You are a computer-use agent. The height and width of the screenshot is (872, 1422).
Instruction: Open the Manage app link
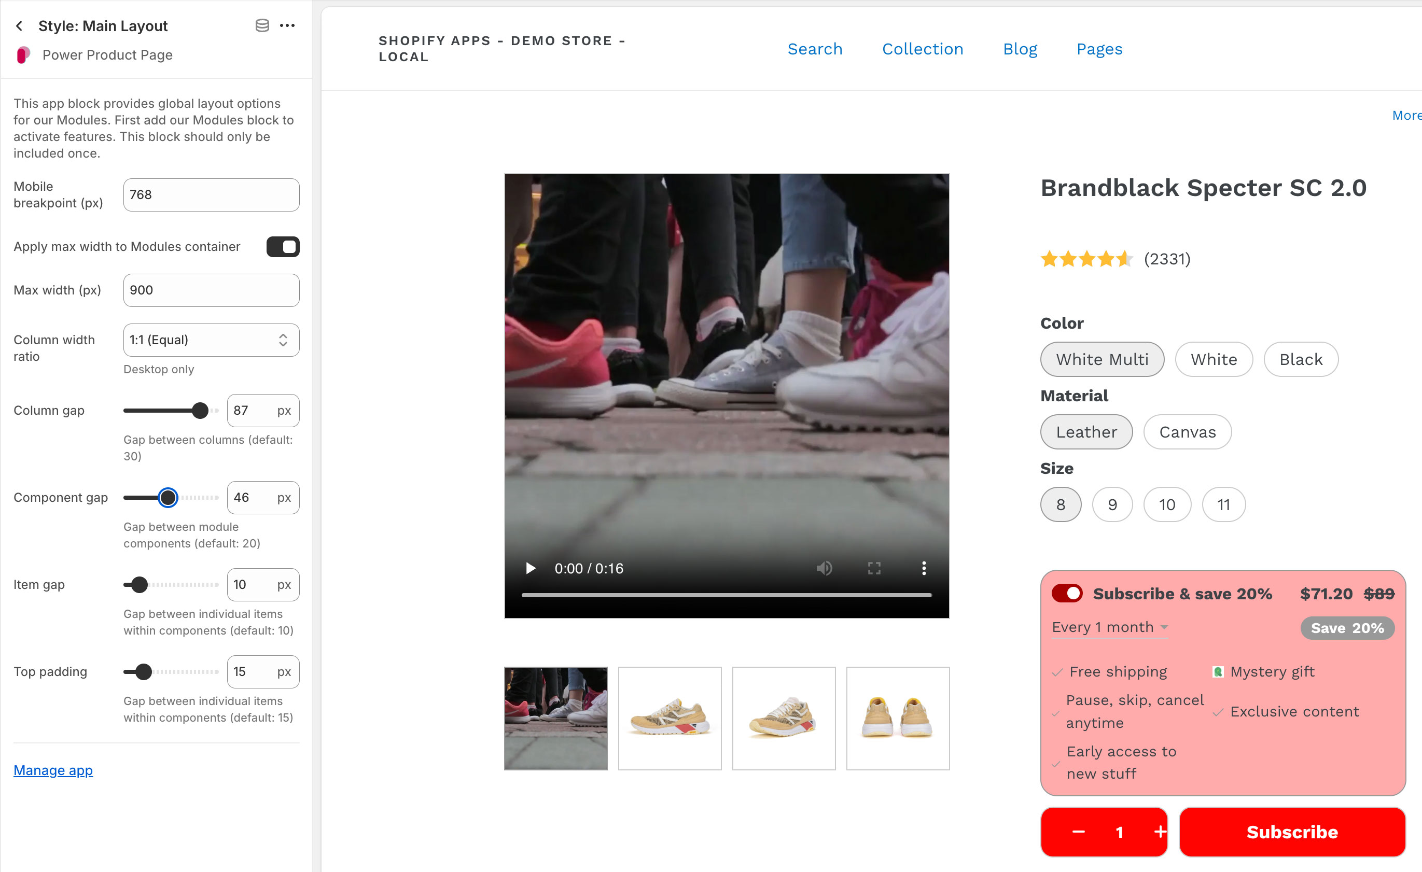(52, 770)
